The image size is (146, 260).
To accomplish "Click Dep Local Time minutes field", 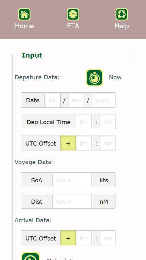I will coord(108,122).
